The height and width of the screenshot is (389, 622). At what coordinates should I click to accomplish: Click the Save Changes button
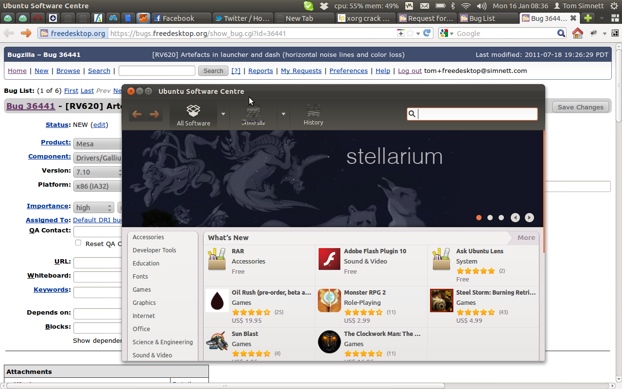(580, 107)
